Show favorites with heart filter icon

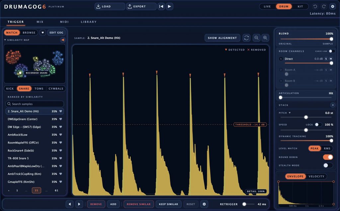click(42, 33)
